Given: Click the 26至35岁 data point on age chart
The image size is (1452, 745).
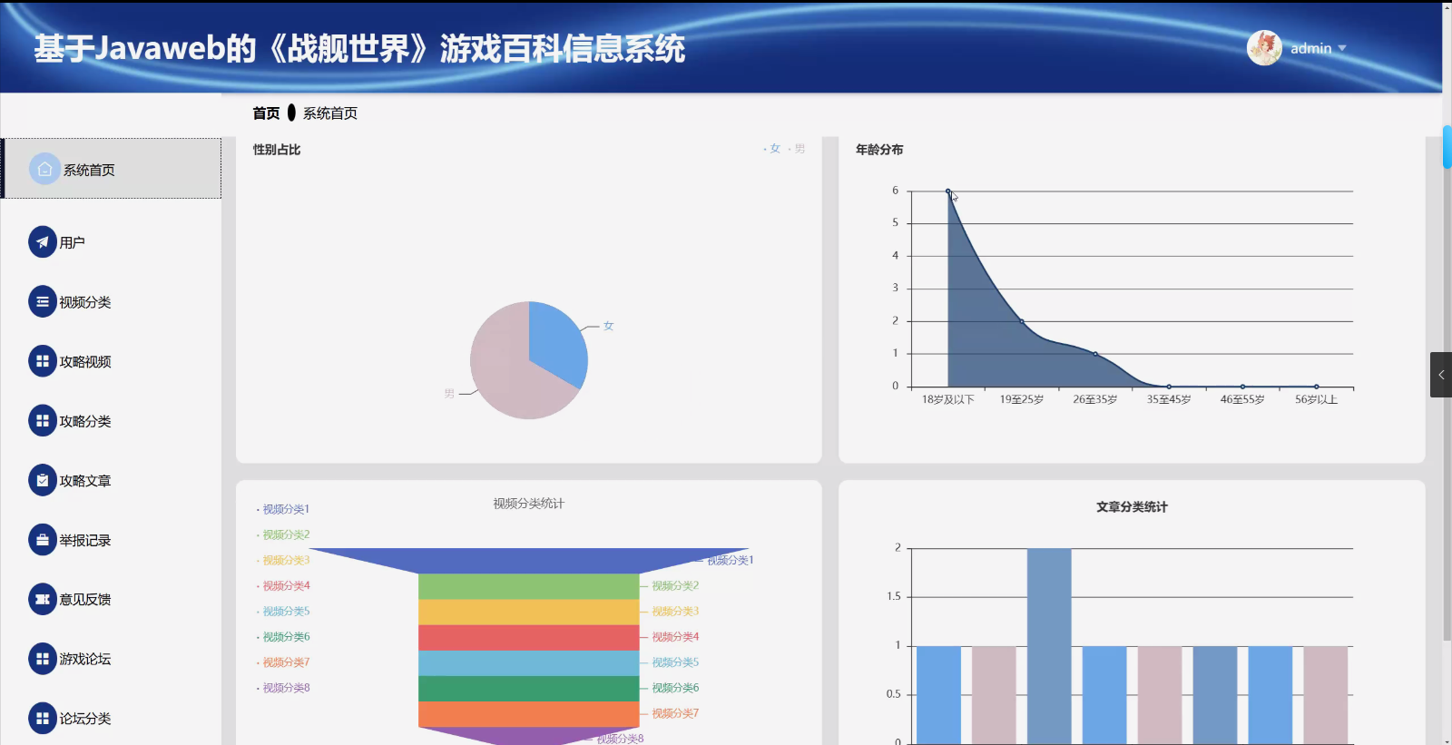Looking at the screenshot, I should point(1095,354).
